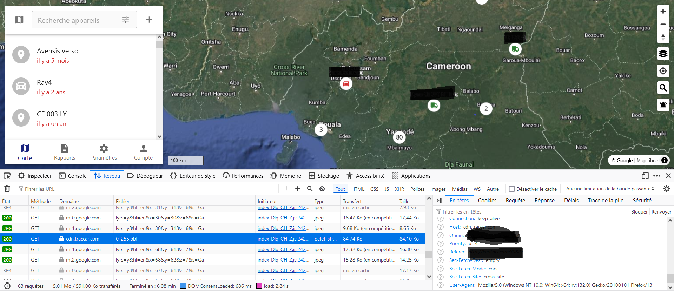674x291 pixels.
Task: Open network settings gear menu
Action: [x=666, y=189]
